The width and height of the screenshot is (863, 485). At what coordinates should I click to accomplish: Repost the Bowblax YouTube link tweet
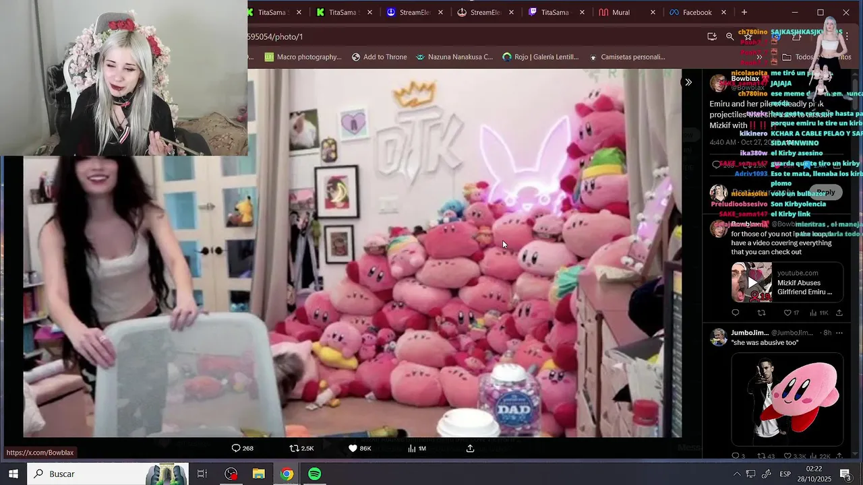tap(761, 313)
